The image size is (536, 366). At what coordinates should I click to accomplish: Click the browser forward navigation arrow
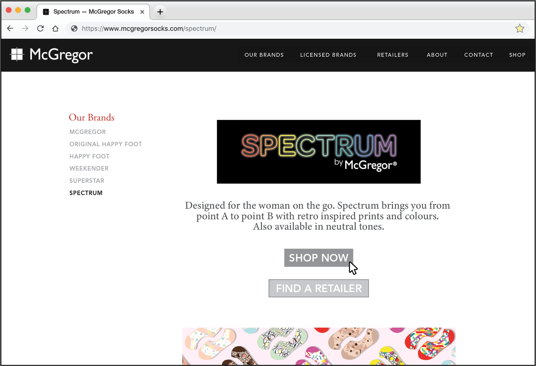point(25,28)
